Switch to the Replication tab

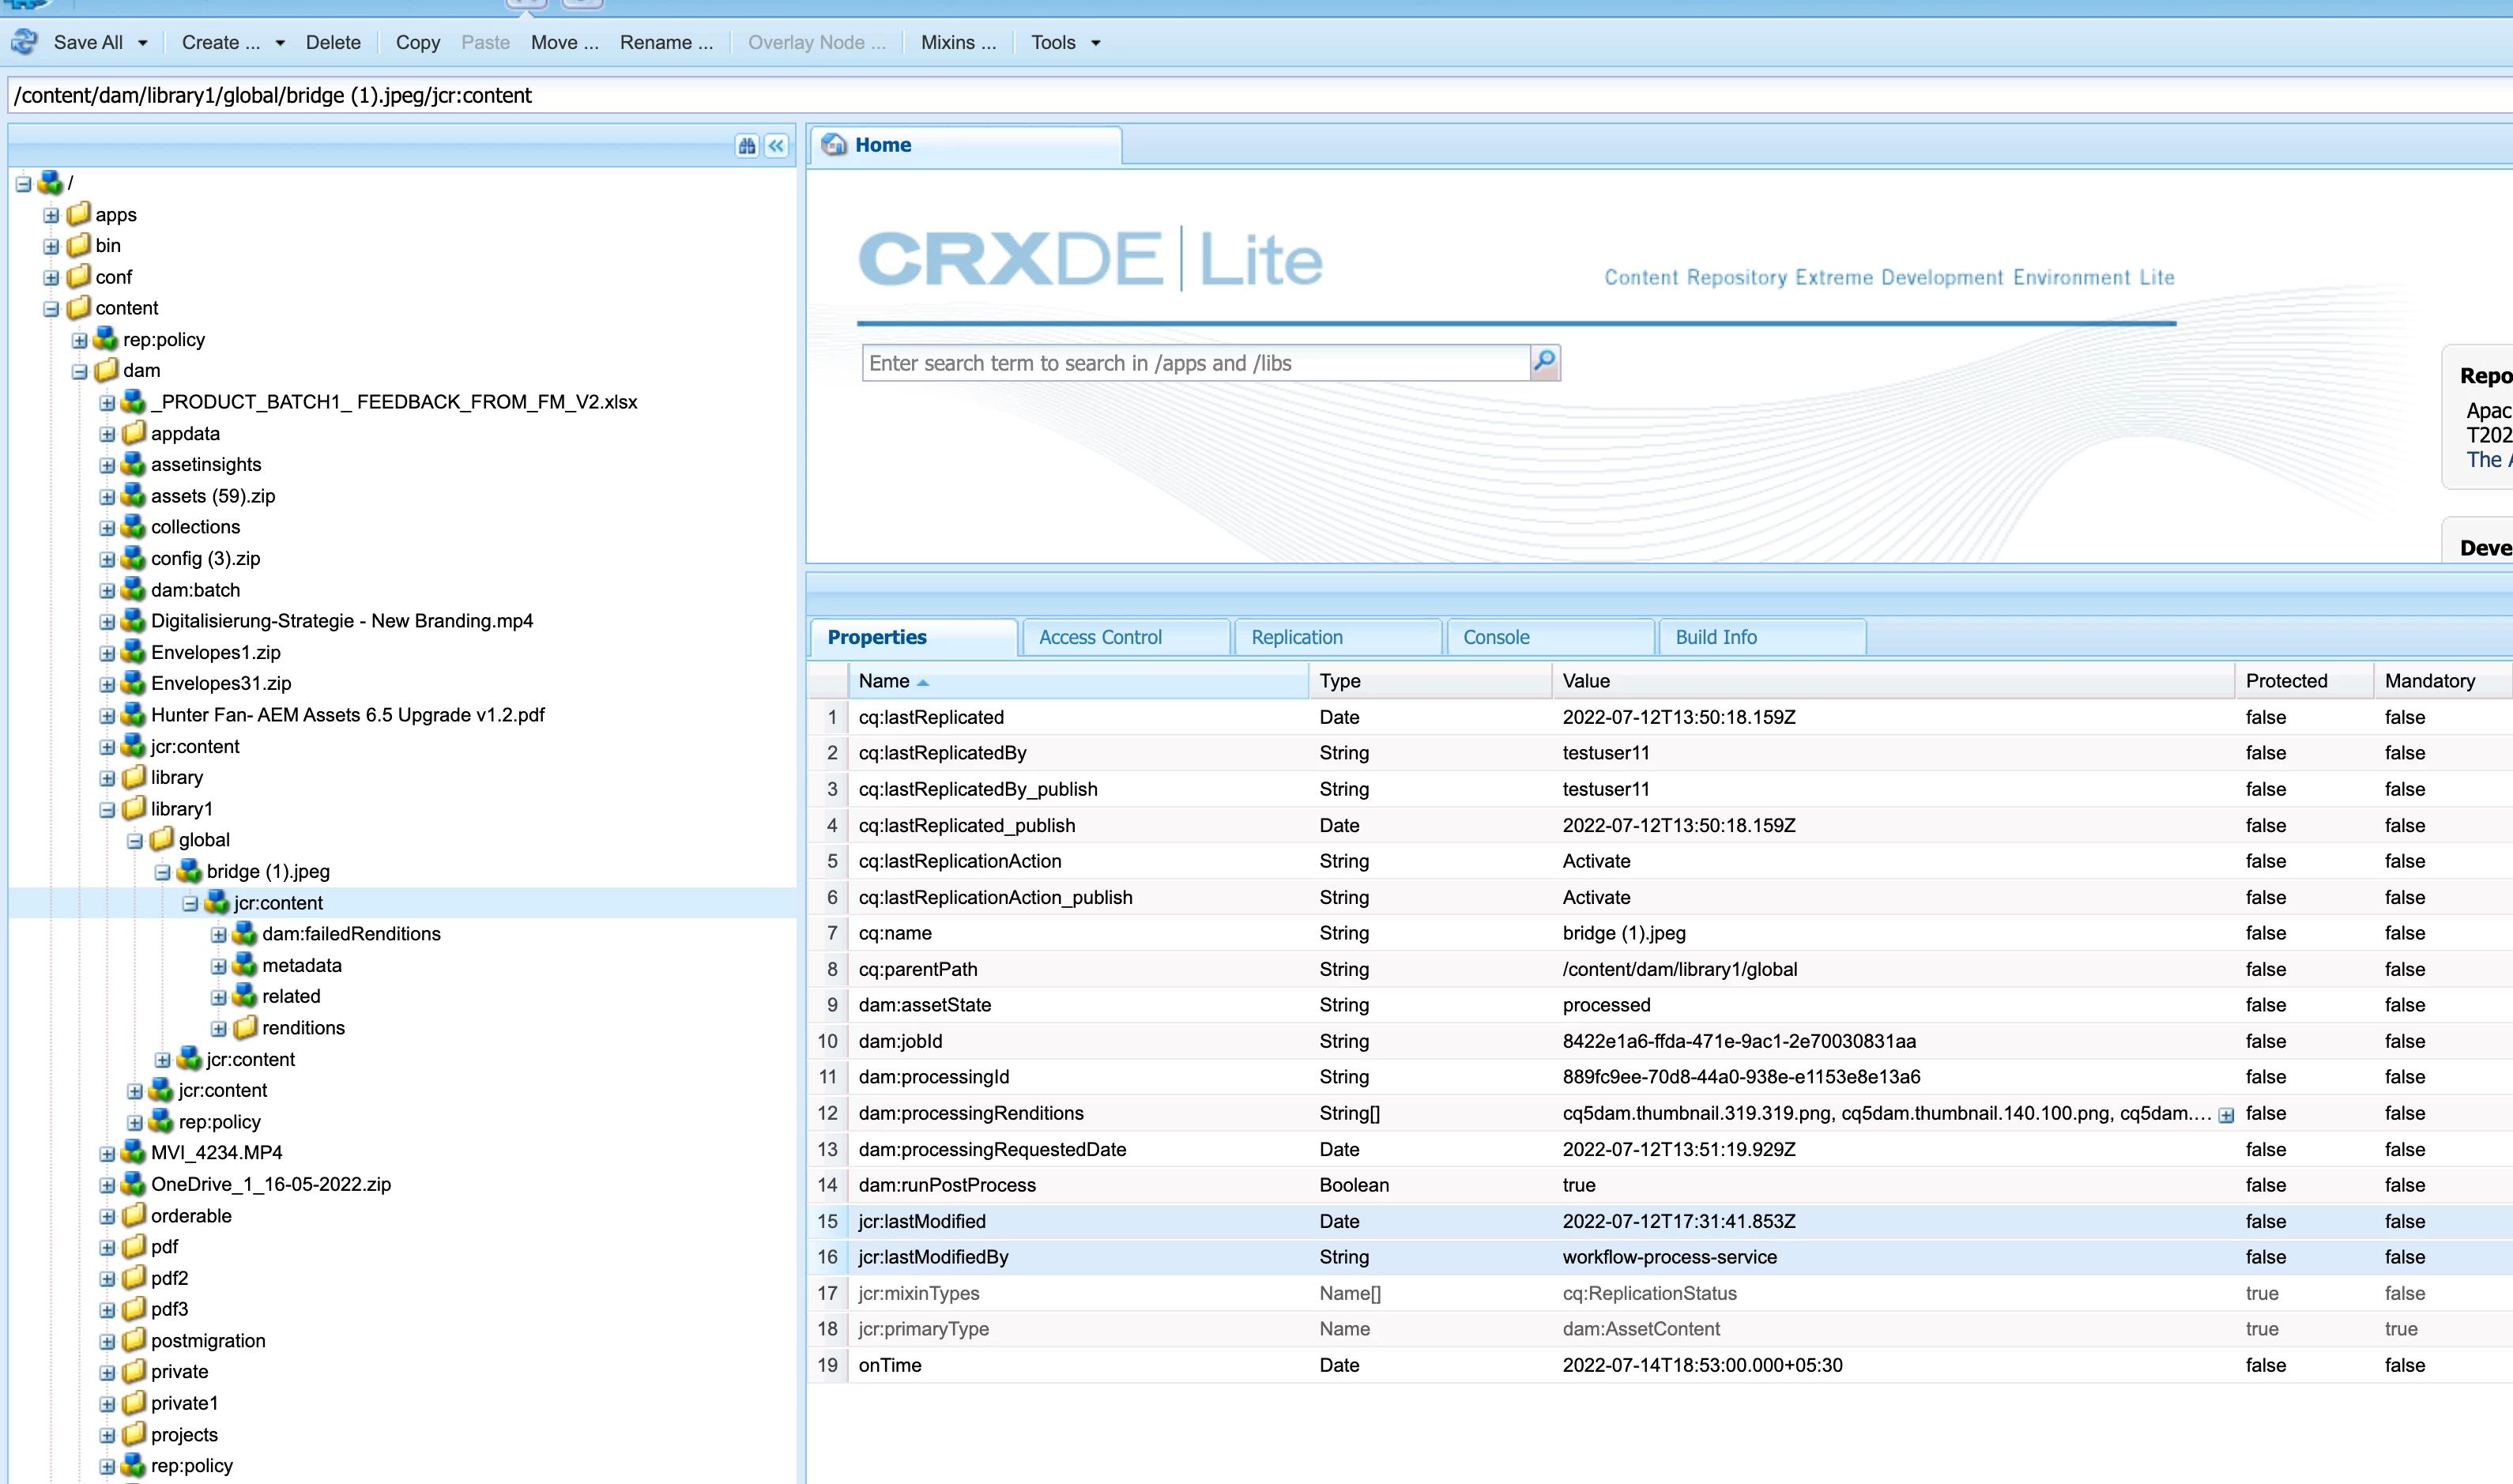click(1297, 637)
